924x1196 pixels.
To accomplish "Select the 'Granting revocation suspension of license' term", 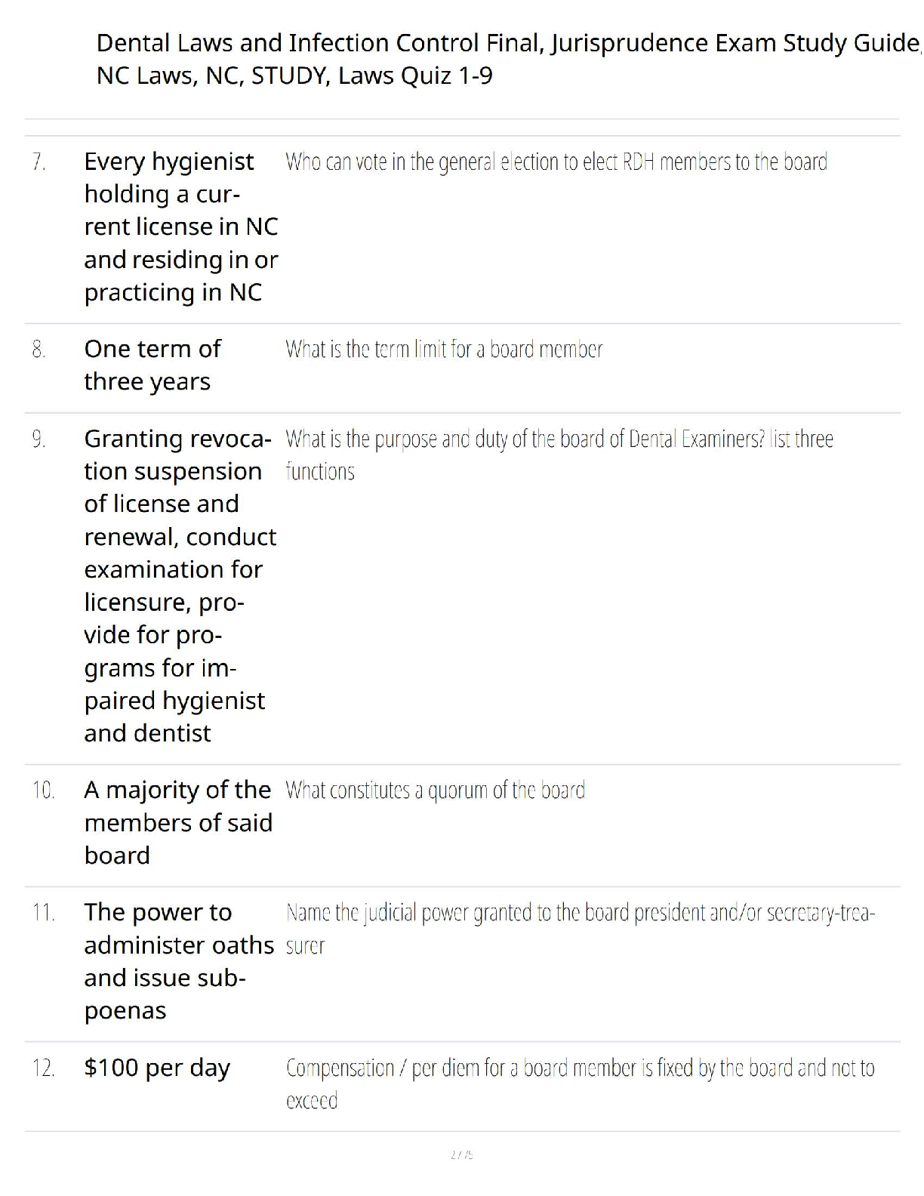I will click(x=180, y=586).
